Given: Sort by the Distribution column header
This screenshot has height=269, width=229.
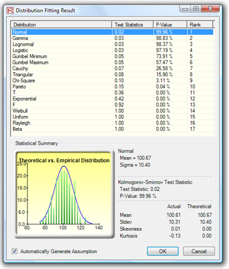Looking at the screenshot, I should pyautogui.click(x=61, y=25).
